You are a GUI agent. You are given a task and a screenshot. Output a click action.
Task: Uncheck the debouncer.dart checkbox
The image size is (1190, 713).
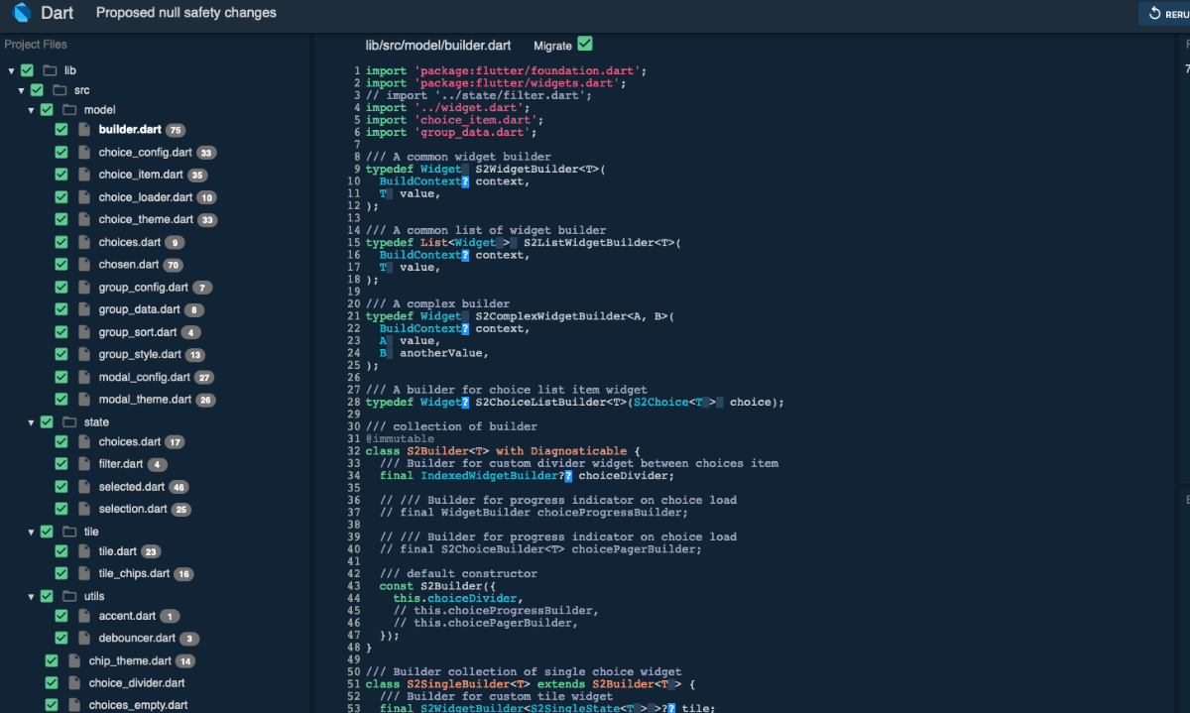61,638
